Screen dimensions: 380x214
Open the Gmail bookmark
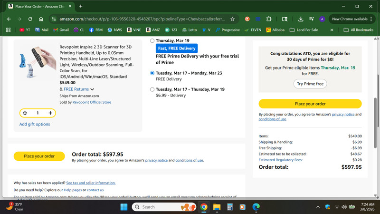pyautogui.click(x=61, y=30)
